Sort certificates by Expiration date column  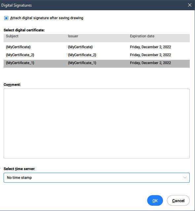click(x=142, y=36)
